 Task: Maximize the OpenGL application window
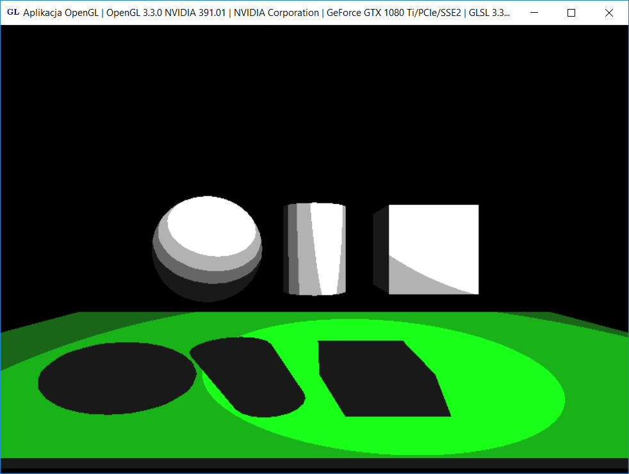click(x=571, y=13)
